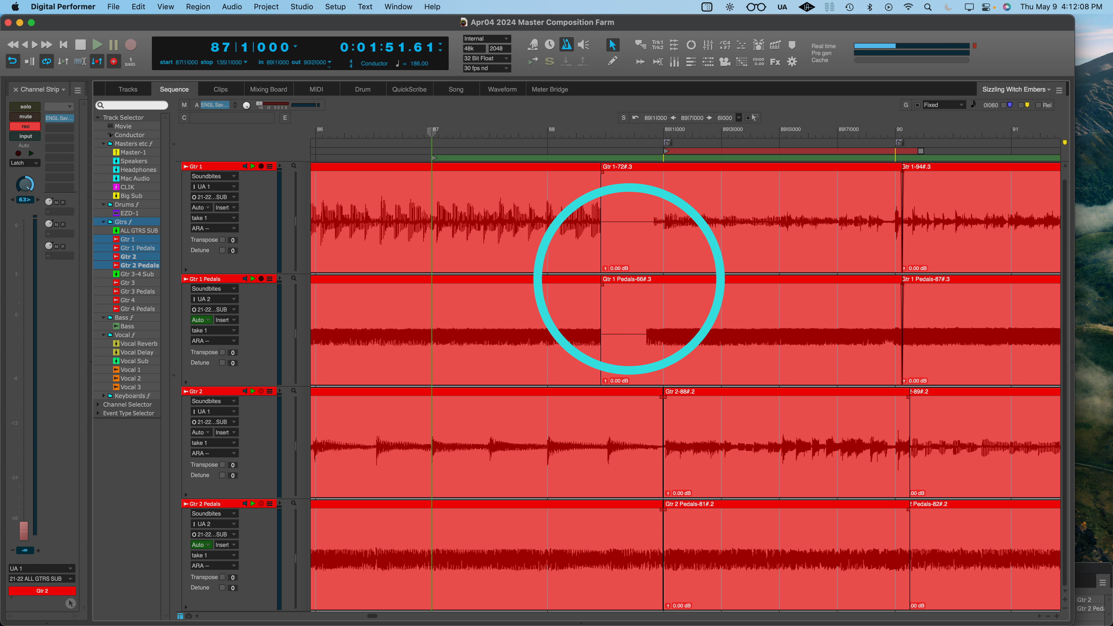Image resolution: width=1113 pixels, height=626 pixels.
Task: Toggle Mute on the Gtr 2 track
Action: click(244, 391)
